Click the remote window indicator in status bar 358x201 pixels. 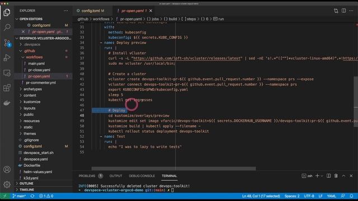coord(4,196)
